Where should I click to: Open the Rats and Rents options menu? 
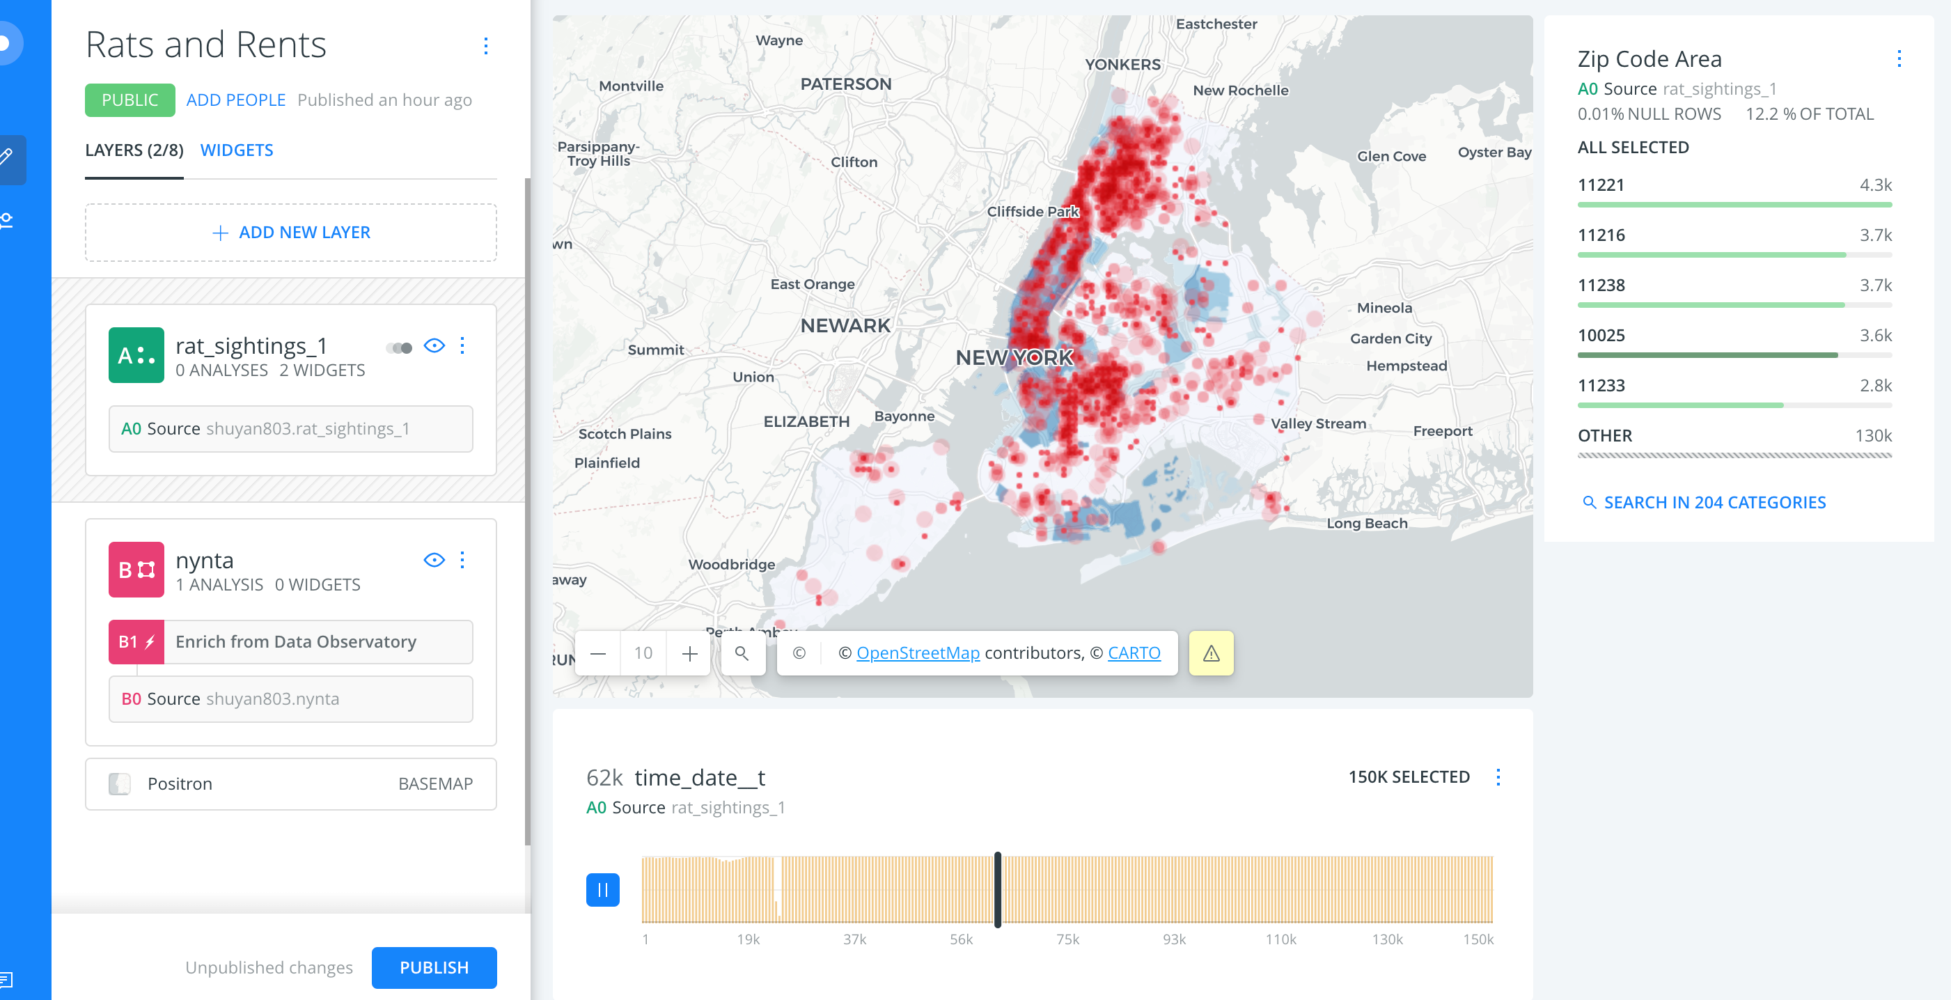(485, 46)
